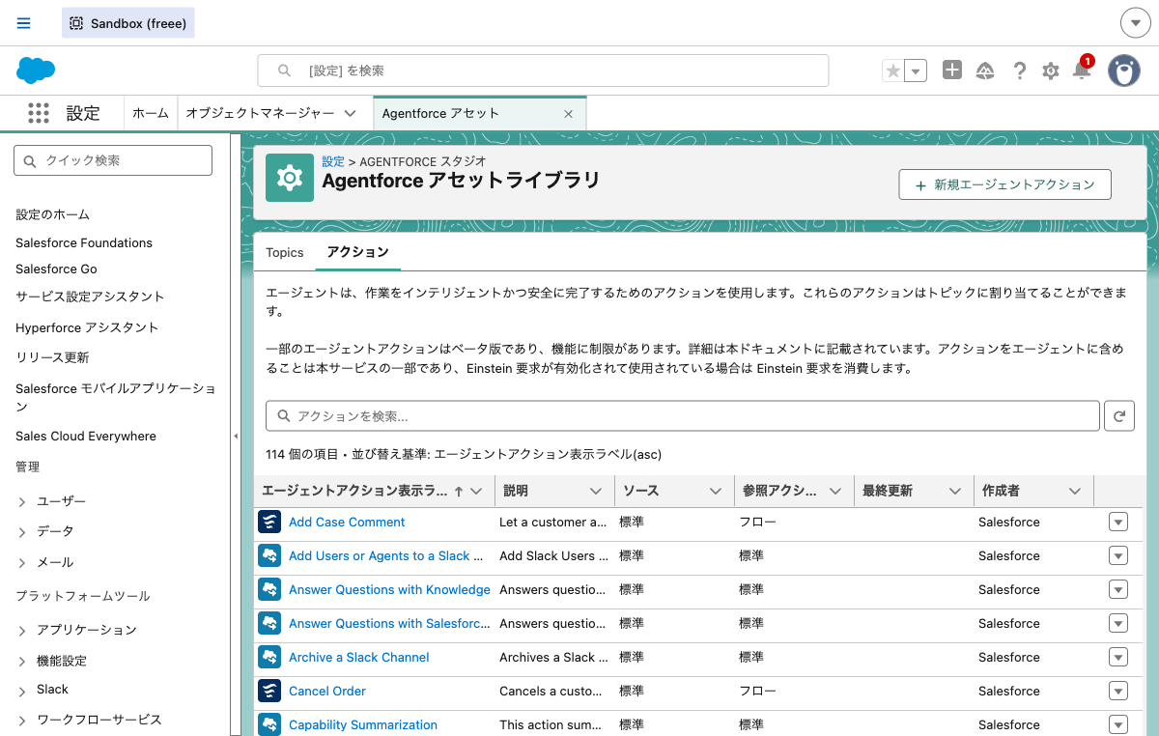Click the Slack icon beside Archive a Slack Channel
The width and height of the screenshot is (1159, 736).
pos(269,657)
